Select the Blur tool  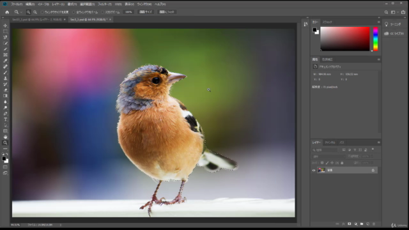point(5,102)
